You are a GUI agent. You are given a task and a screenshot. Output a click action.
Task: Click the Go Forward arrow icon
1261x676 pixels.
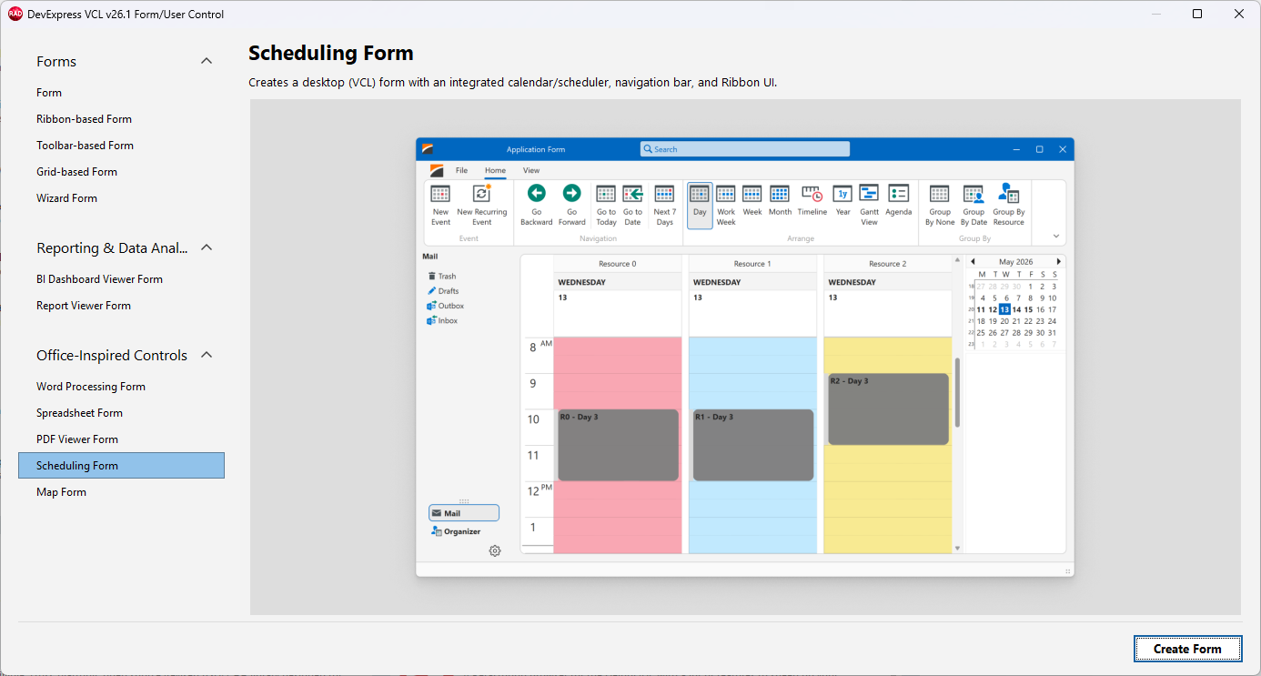click(x=571, y=193)
